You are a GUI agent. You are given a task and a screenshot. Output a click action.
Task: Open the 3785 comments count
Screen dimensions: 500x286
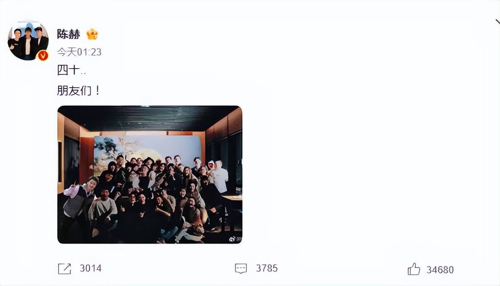point(267,269)
